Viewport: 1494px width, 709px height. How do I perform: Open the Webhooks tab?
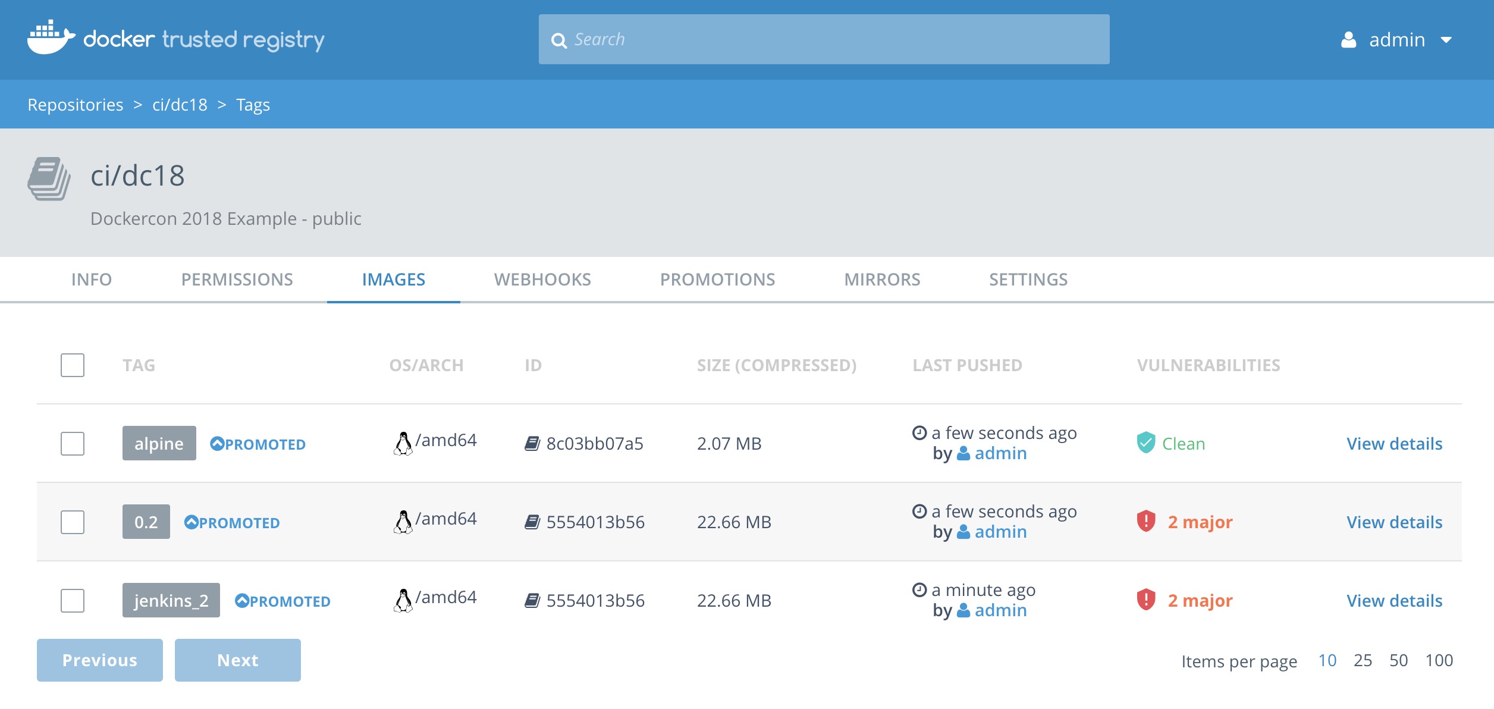tap(542, 280)
